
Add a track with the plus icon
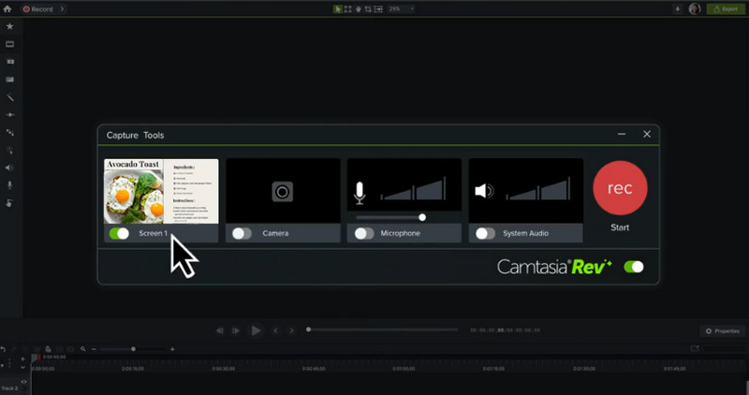coord(22,358)
